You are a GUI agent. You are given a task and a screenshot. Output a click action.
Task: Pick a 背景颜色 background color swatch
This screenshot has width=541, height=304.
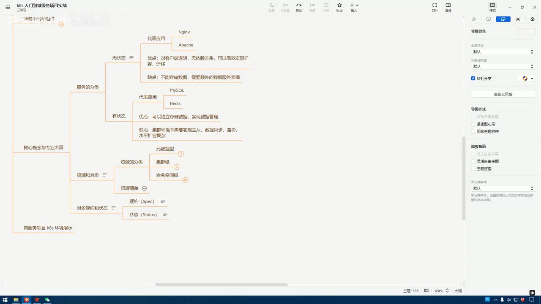526,31
